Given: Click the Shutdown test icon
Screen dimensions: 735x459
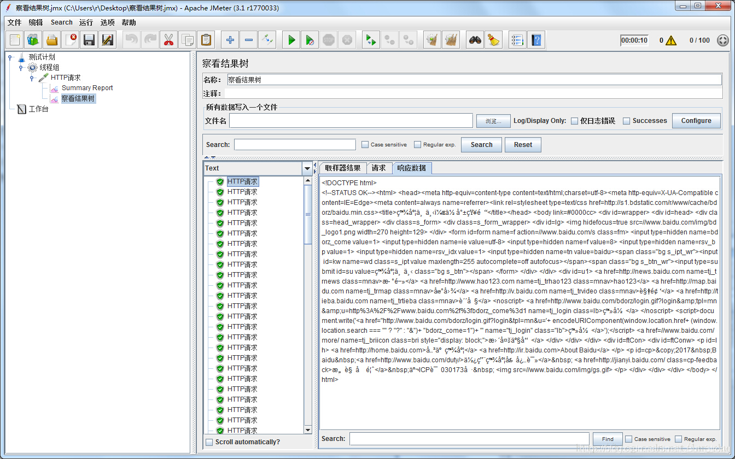Looking at the screenshot, I should [347, 40].
